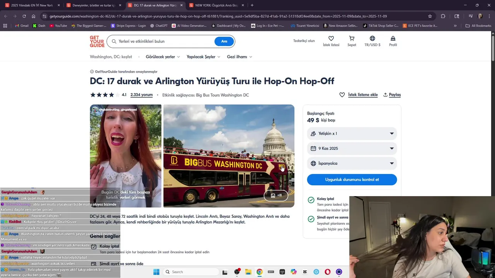
Task: Play the globetrotting_gingertravel video thumbnail
Action: coord(126,156)
